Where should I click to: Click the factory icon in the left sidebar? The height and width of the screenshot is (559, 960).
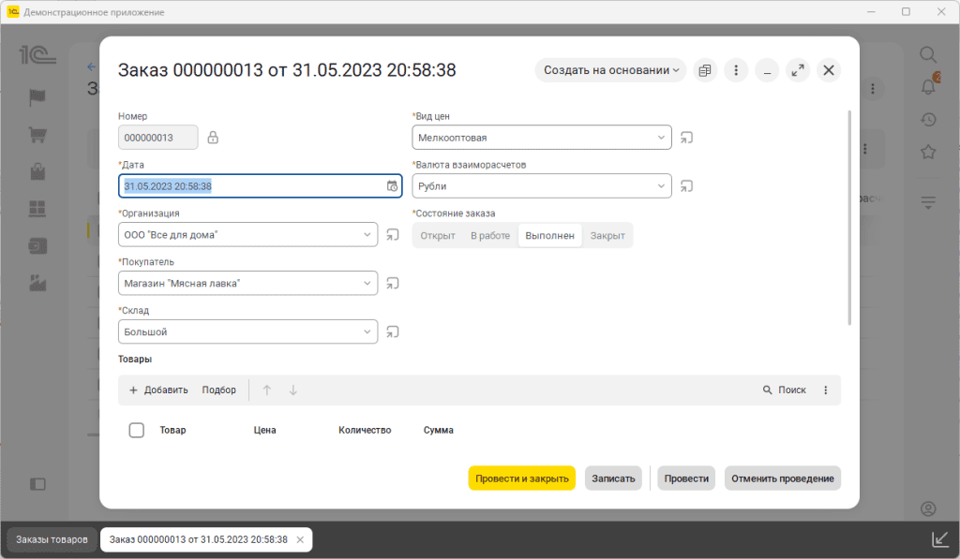pos(37,283)
